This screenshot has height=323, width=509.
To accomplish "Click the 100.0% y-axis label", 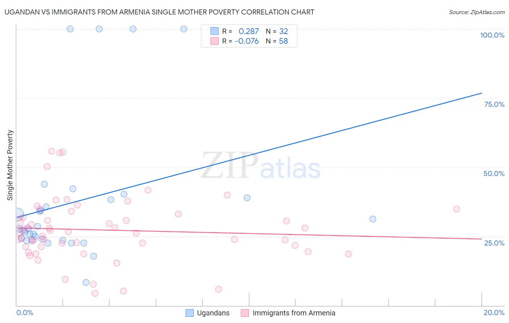I will [492, 35].
